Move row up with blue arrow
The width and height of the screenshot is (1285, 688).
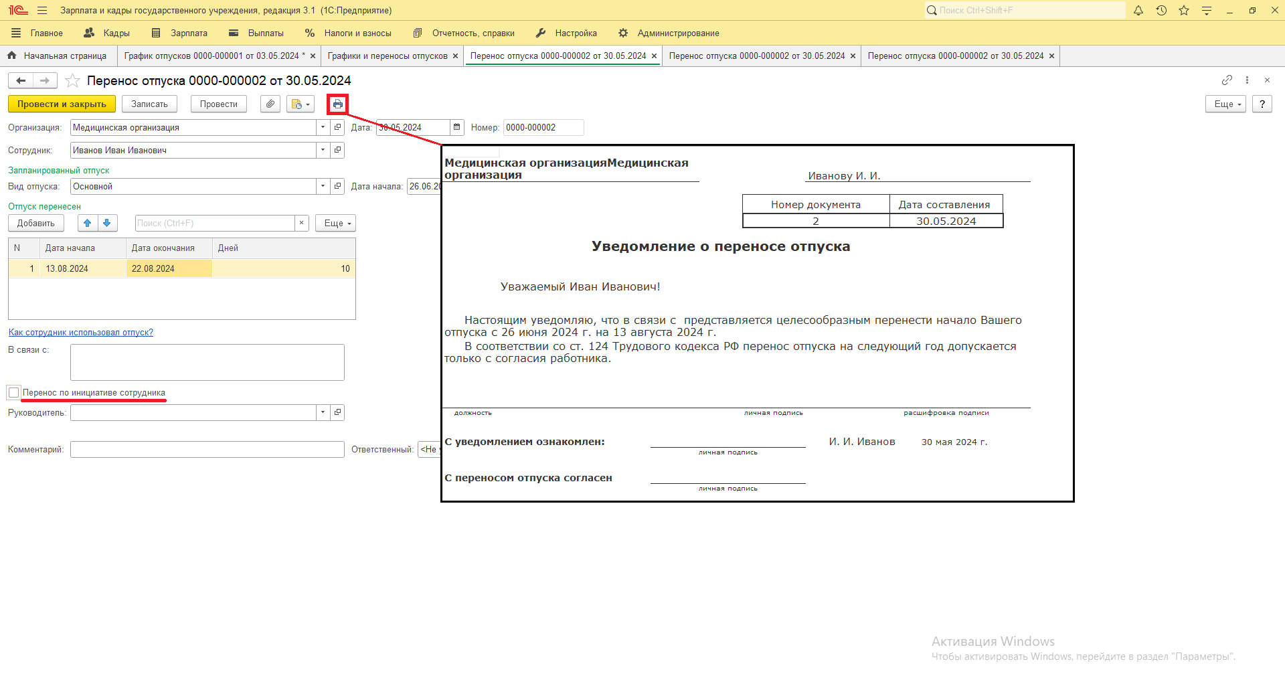point(88,224)
